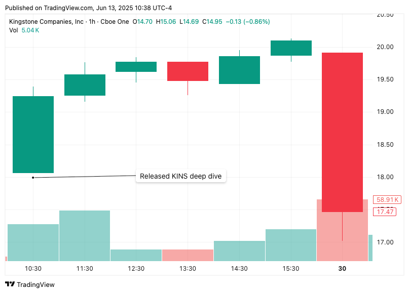Click the 12:30 time axis label
The width and height of the screenshot is (409, 293).
coord(136,269)
